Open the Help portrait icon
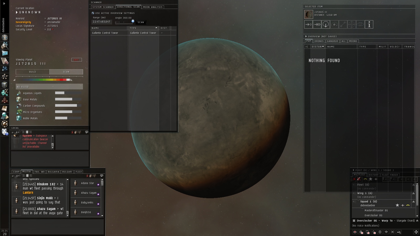420x236 pixels. (x=5, y=132)
